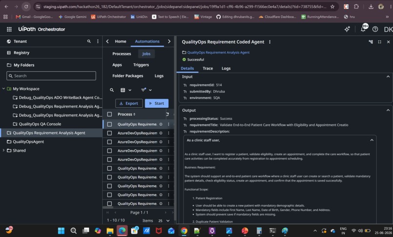Open browser downloads icon
Viewport: 393px width, 237px height.
tap(371, 7)
